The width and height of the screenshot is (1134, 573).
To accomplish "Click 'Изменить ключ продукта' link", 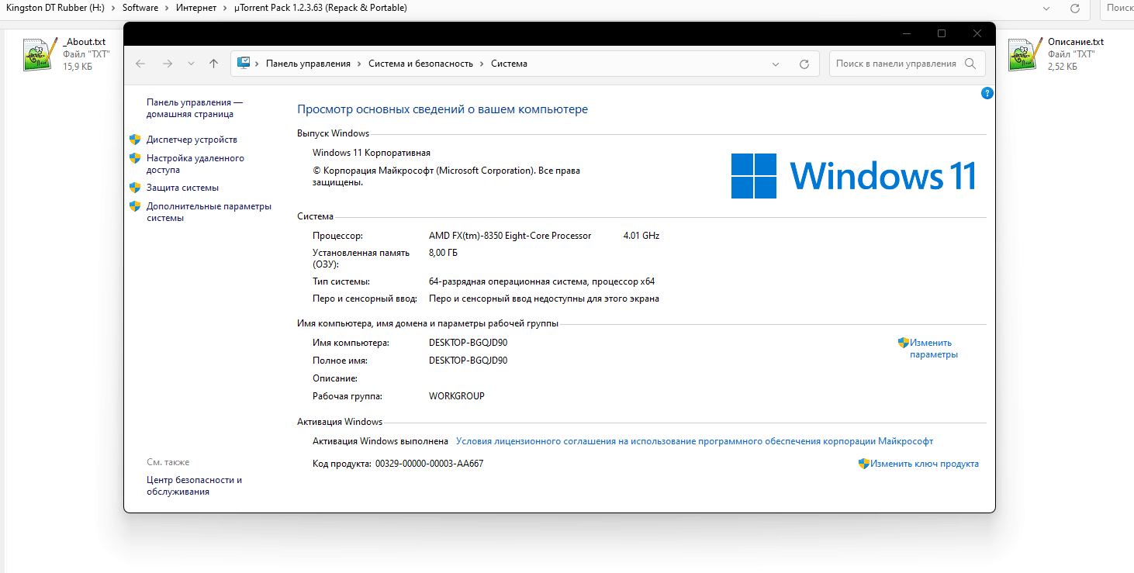I will tap(925, 464).
